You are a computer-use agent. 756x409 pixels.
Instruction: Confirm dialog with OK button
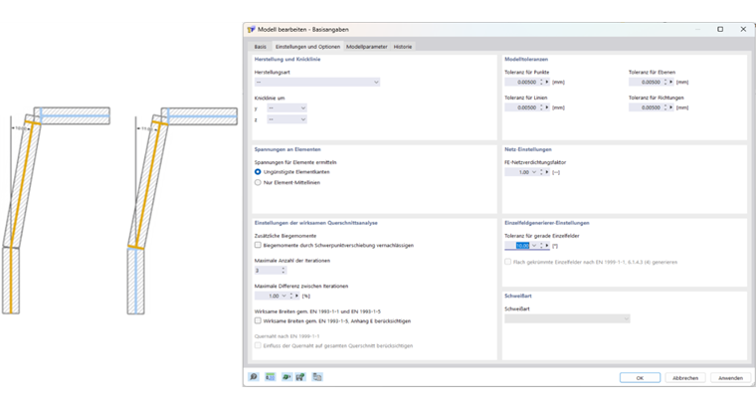(640, 377)
